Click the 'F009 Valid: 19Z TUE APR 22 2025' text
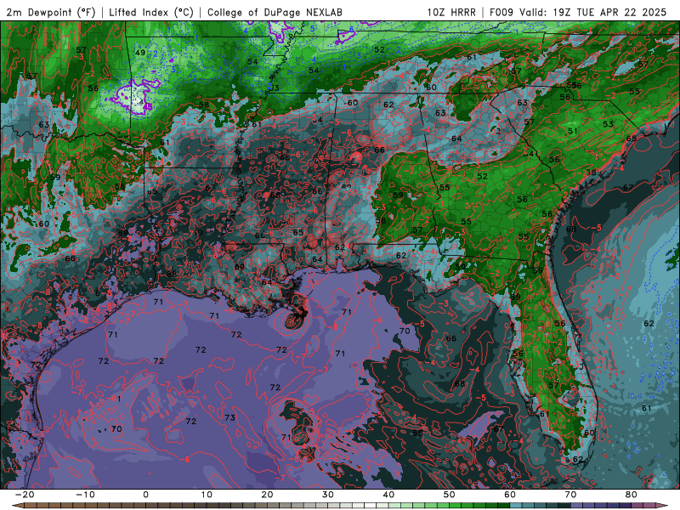The image size is (680, 510). [x=578, y=12]
